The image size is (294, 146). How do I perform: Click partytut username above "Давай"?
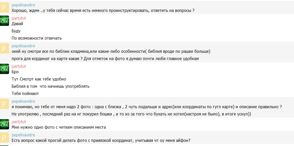19,18
